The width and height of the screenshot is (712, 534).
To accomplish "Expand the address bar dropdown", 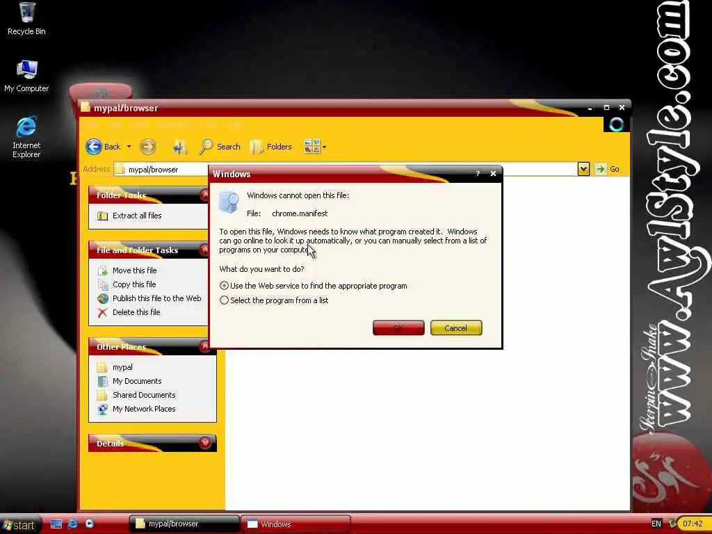I will [x=583, y=170].
